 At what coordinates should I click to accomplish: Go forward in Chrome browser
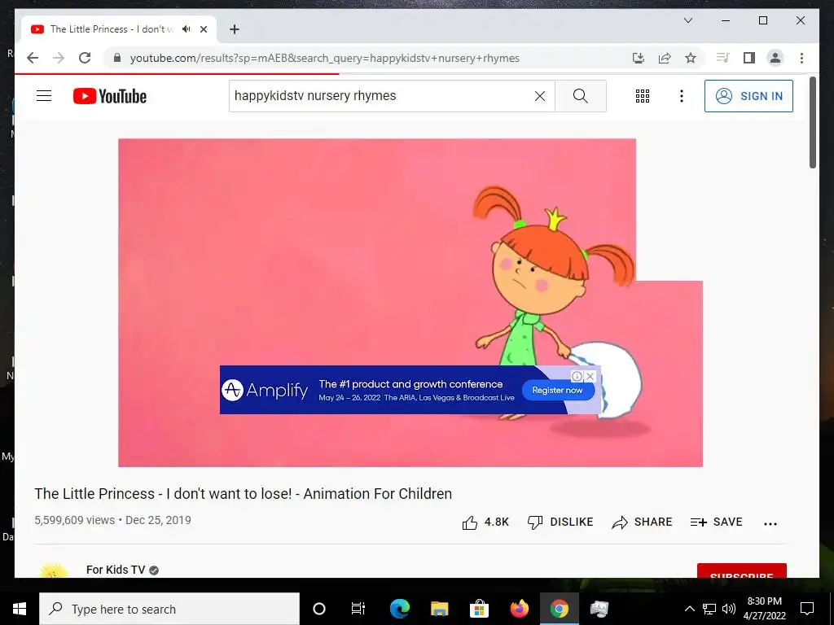click(59, 58)
